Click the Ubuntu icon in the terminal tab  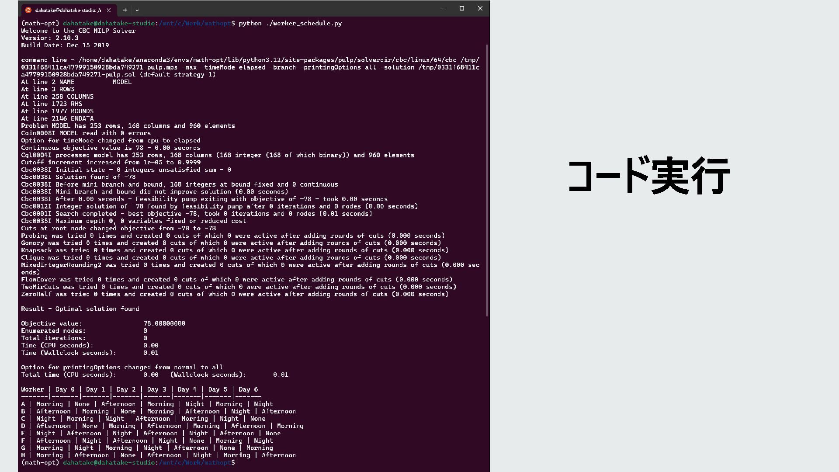click(x=28, y=10)
